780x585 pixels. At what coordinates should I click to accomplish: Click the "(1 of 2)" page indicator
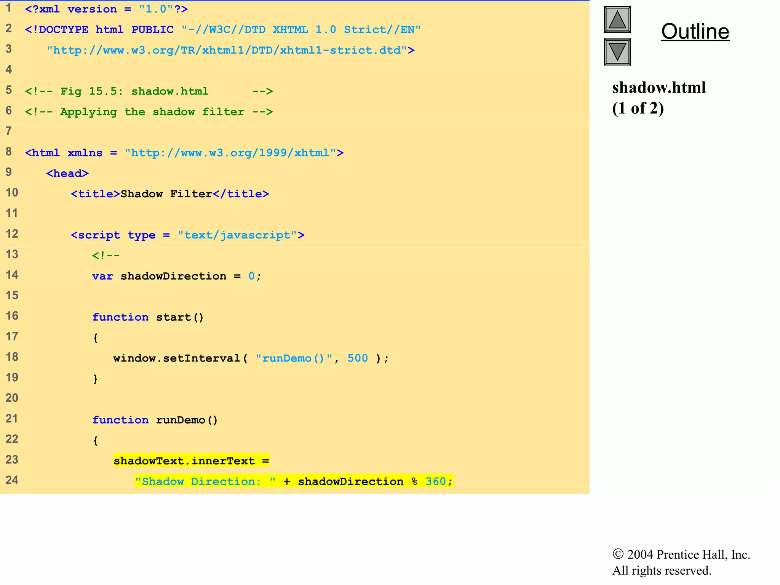point(638,109)
